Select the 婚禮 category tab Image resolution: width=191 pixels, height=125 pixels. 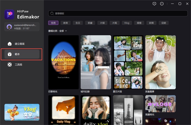139,23
